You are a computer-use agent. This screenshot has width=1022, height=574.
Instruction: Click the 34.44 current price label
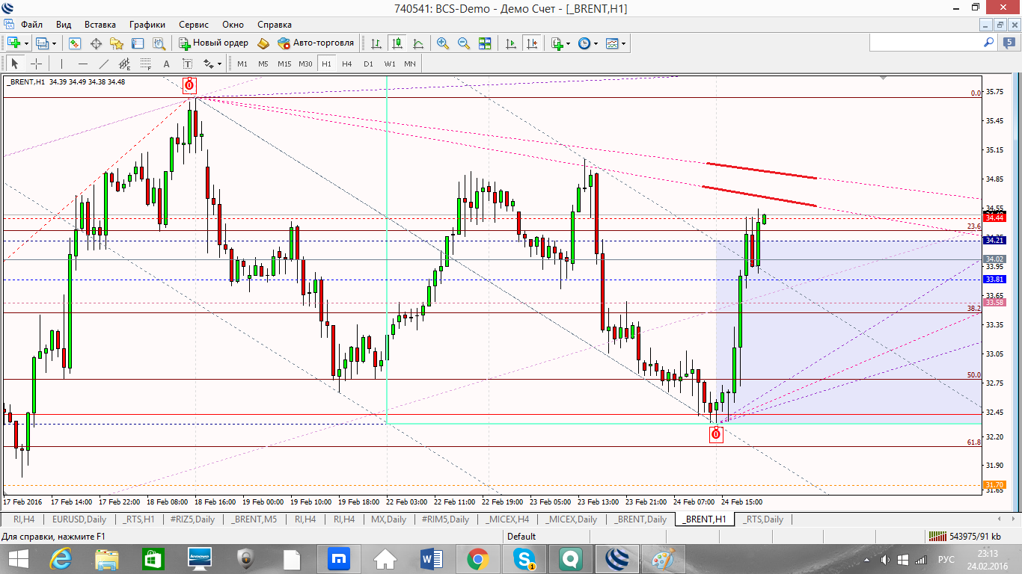click(994, 217)
